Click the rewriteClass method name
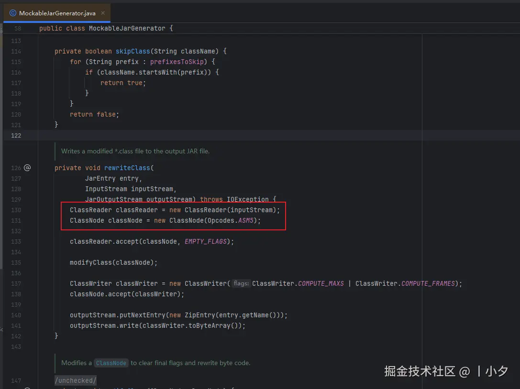 (127, 168)
